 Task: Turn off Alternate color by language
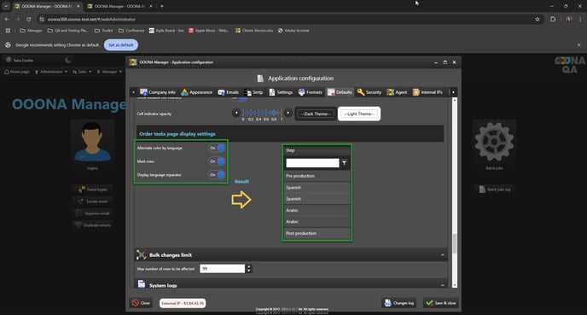(217, 148)
